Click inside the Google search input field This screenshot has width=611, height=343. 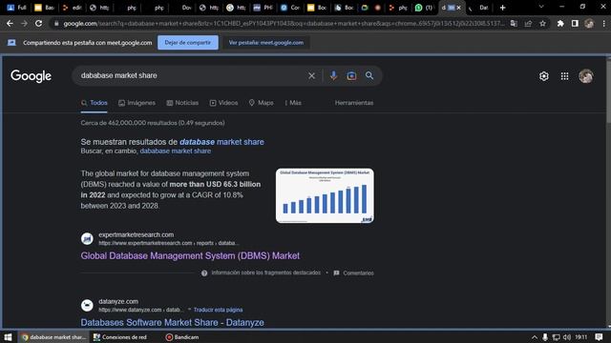(x=191, y=76)
